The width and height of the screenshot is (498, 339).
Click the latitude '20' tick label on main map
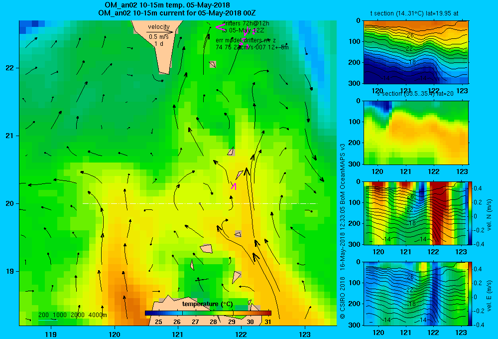pos(9,203)
